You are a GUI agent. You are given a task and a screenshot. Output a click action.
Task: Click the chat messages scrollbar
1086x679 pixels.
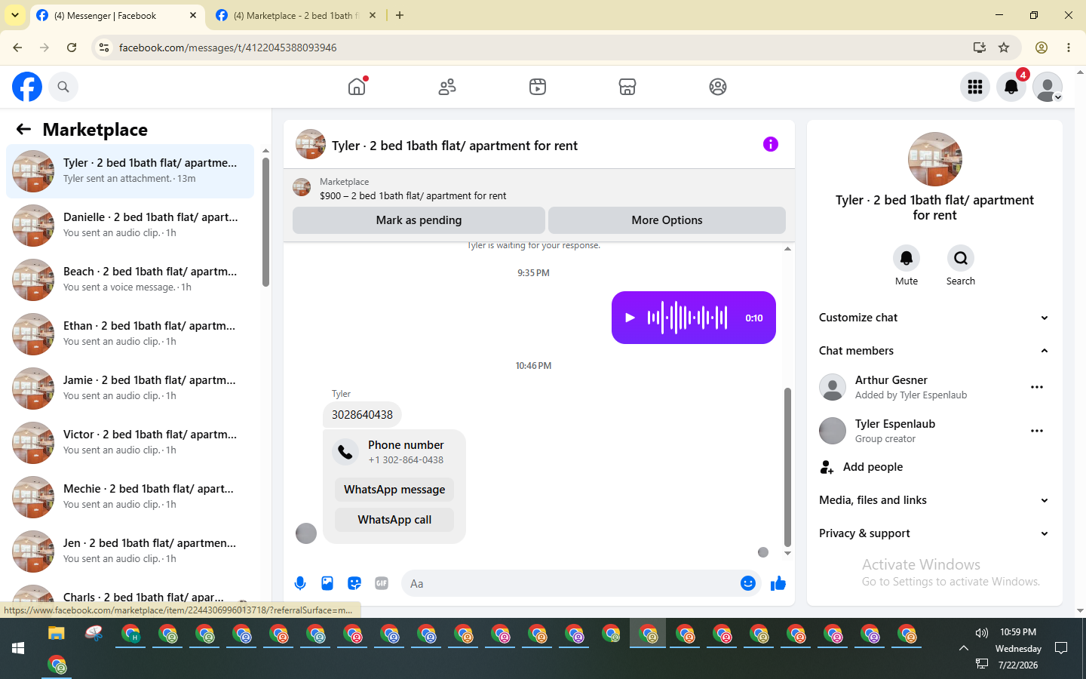click(x=787, y=467)
